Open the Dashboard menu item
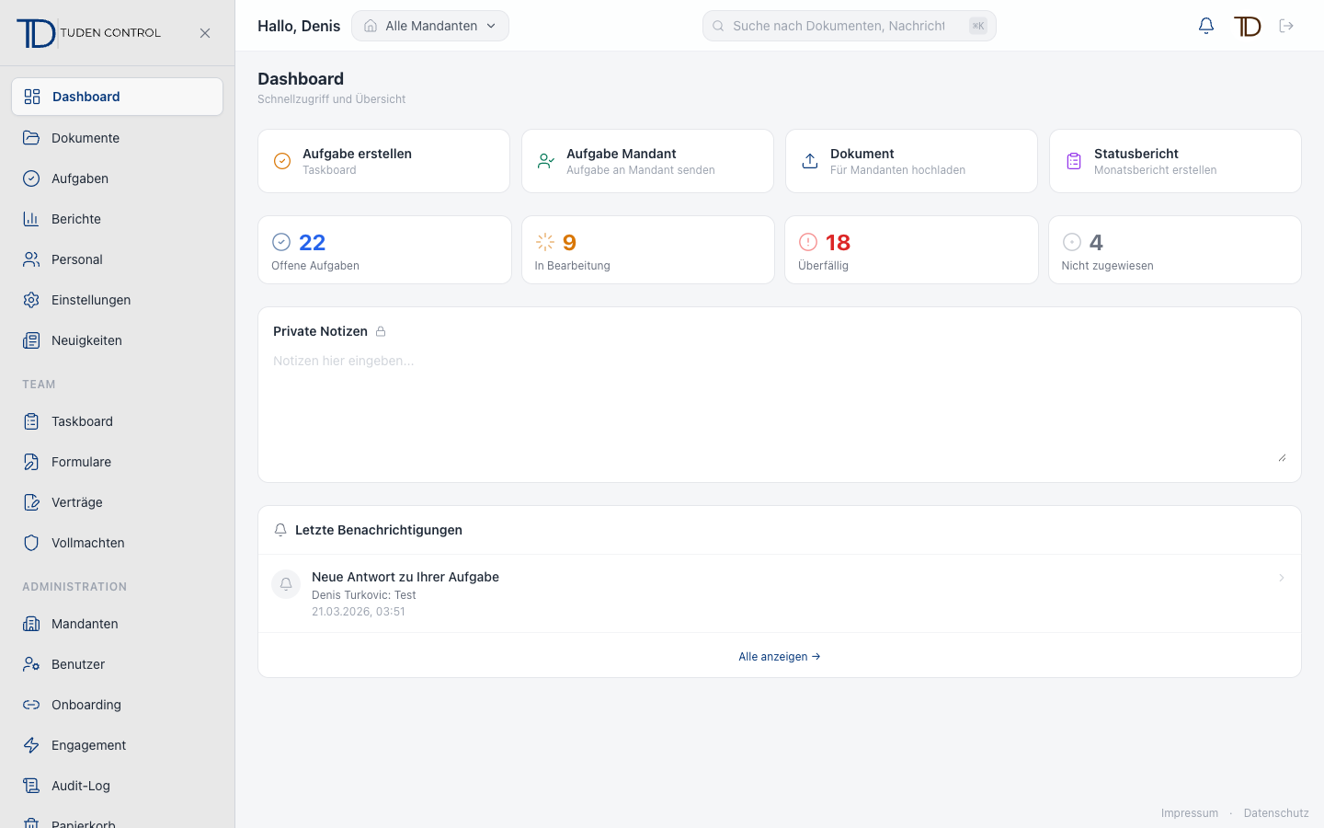This screenshot has height=828, width=1324. (x=117, y=97)
